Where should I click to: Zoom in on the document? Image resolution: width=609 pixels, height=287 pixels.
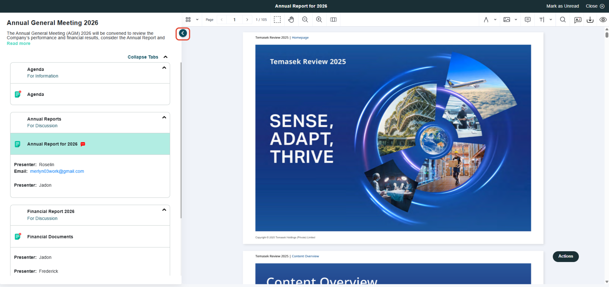(x=319, y=20)
